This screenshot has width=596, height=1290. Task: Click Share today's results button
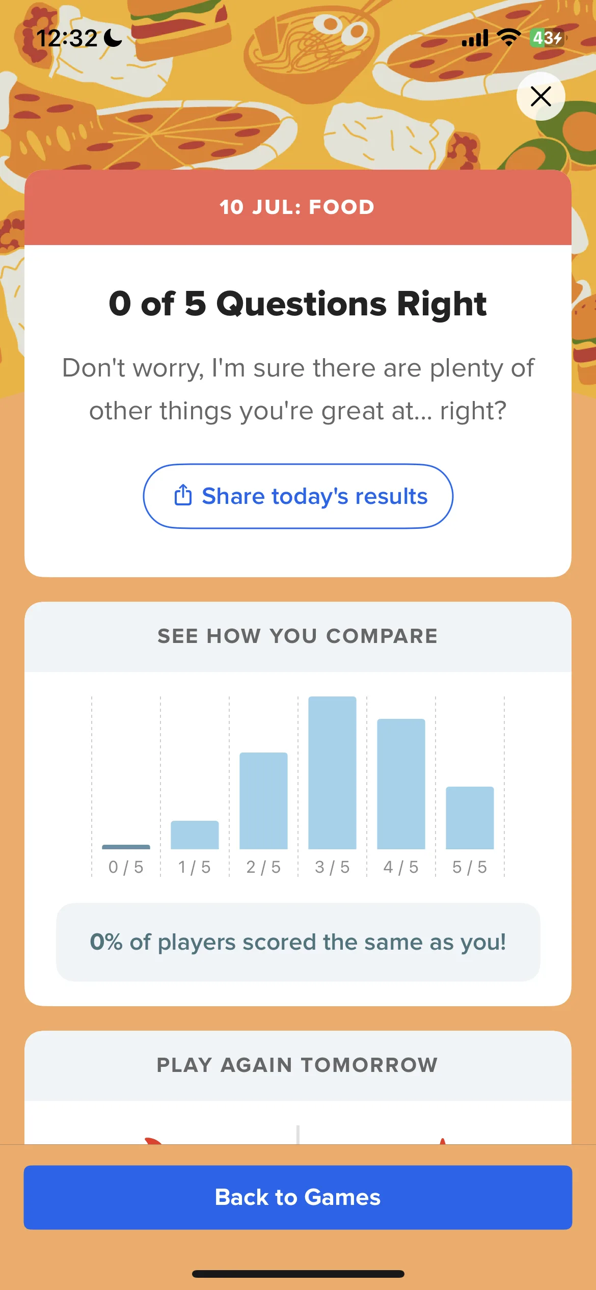[298, 496]
